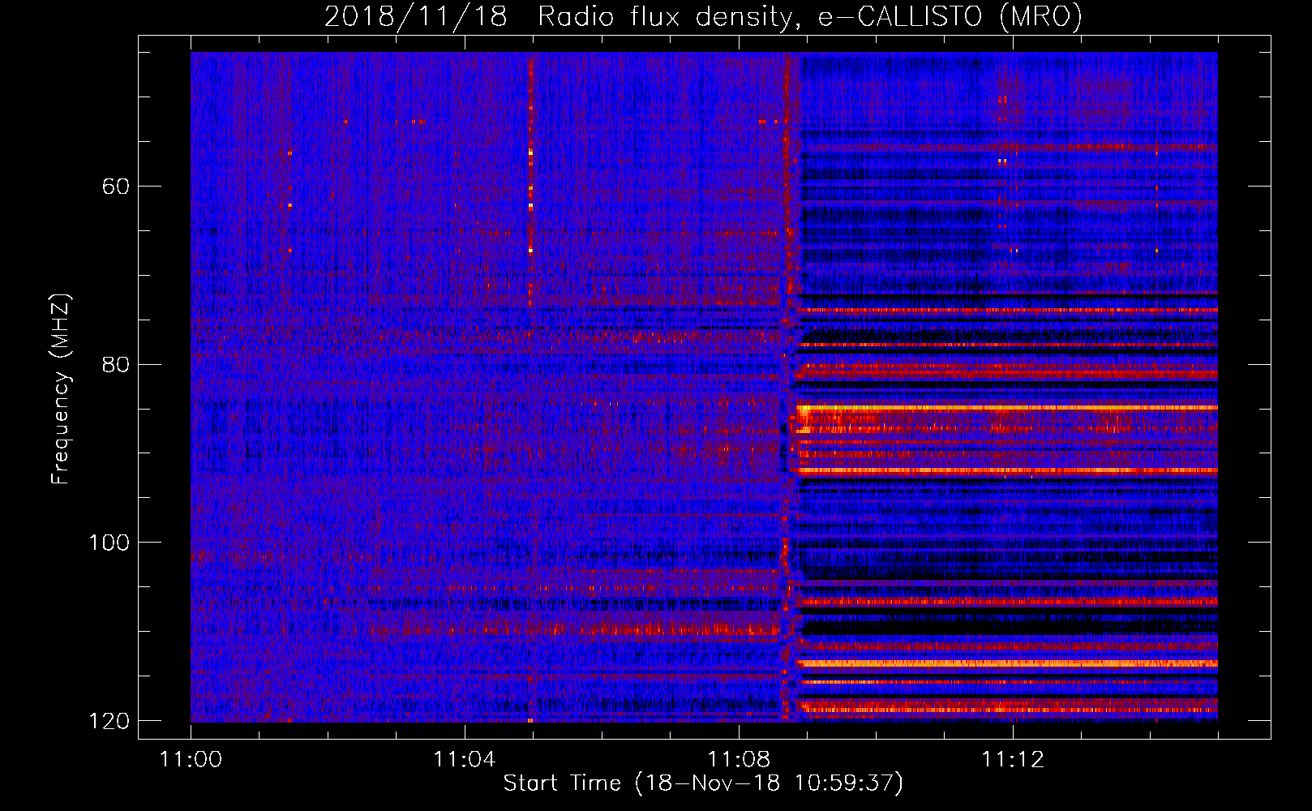
Task: Click the plot title 'Radio flux density, e-CALLISTO (MRO)'
Action: [x=809, y=16]
